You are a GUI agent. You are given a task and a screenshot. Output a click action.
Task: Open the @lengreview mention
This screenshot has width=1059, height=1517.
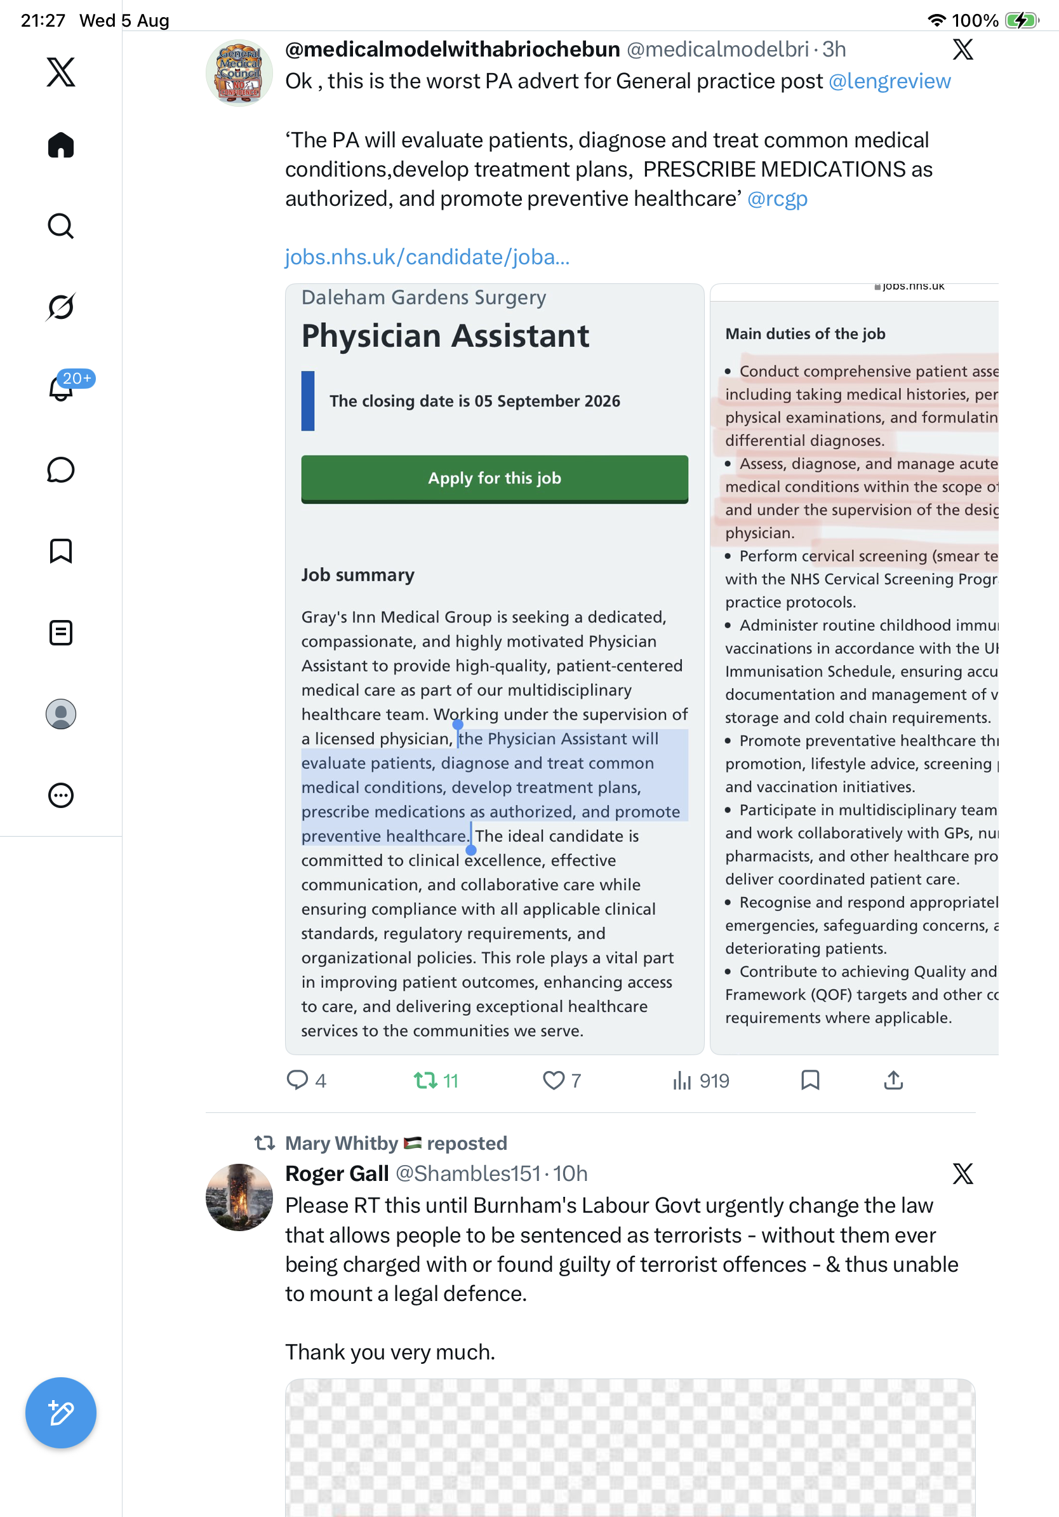(x=889, y=81)
